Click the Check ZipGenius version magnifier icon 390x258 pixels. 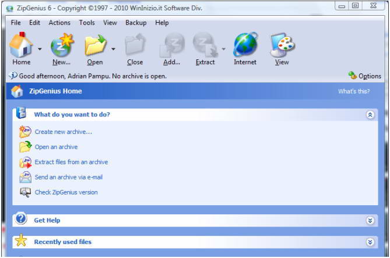click(x=25, y=192)
